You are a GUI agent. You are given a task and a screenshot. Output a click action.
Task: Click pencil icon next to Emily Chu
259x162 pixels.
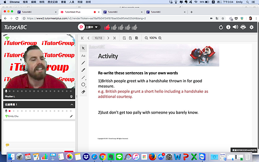(71, 116)
